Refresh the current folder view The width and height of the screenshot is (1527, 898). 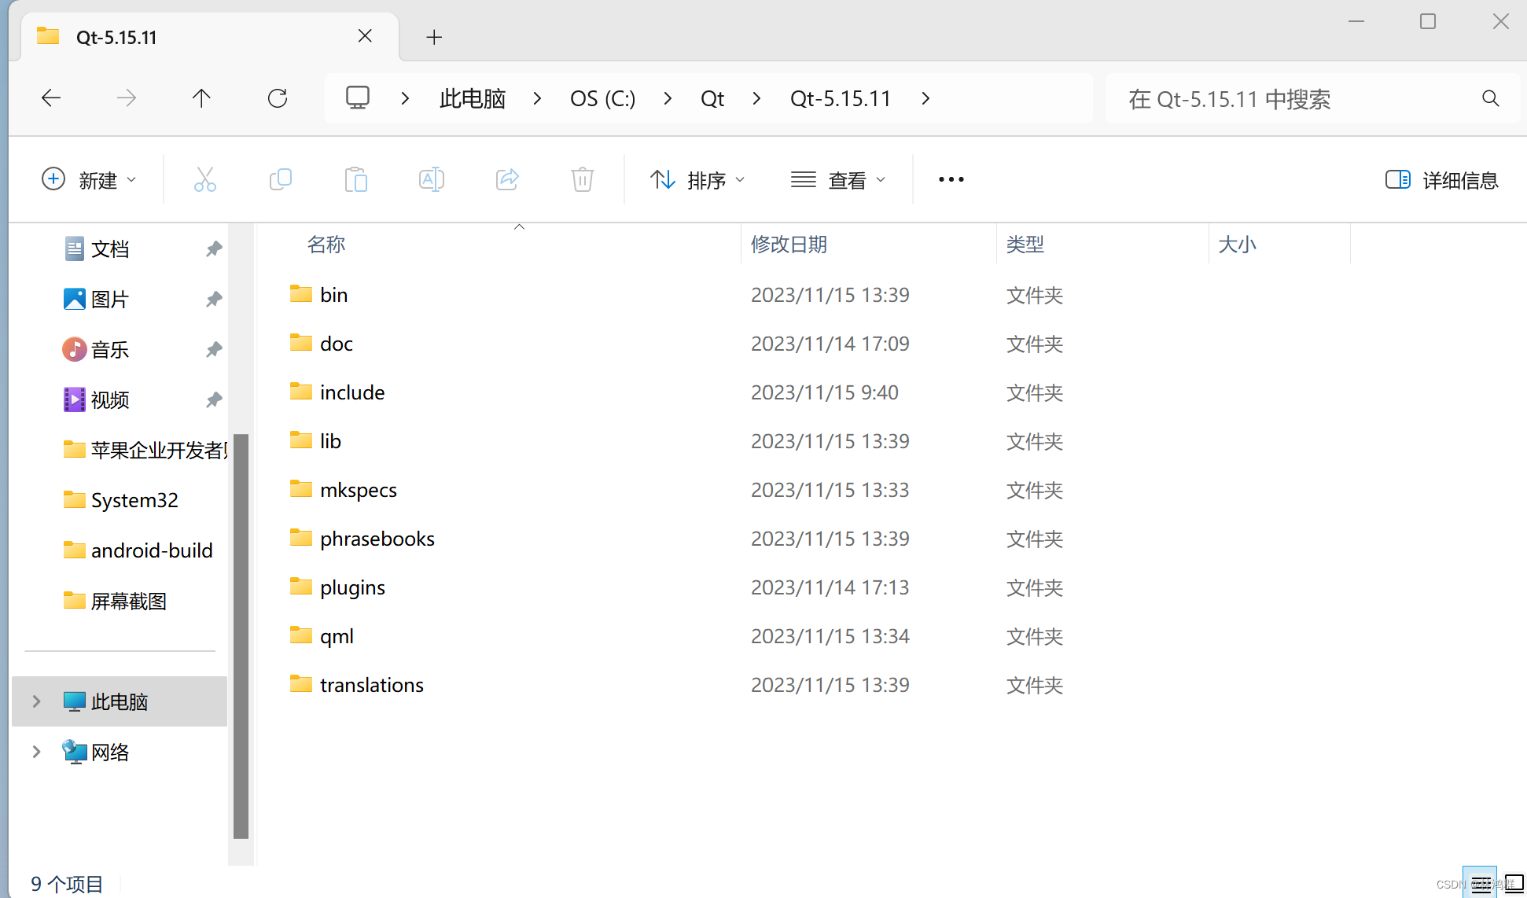pos(278,98)
